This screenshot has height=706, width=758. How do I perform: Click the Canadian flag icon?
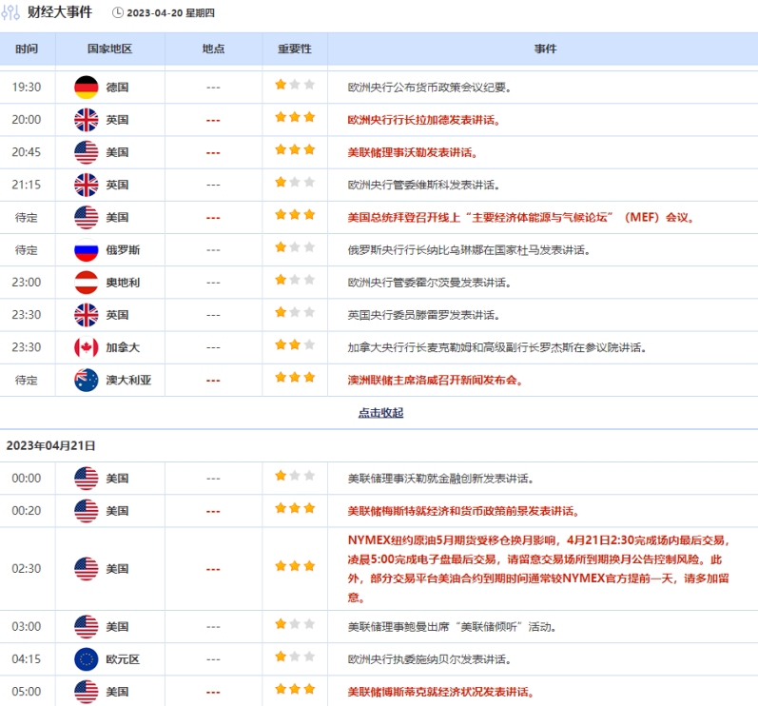86,348
